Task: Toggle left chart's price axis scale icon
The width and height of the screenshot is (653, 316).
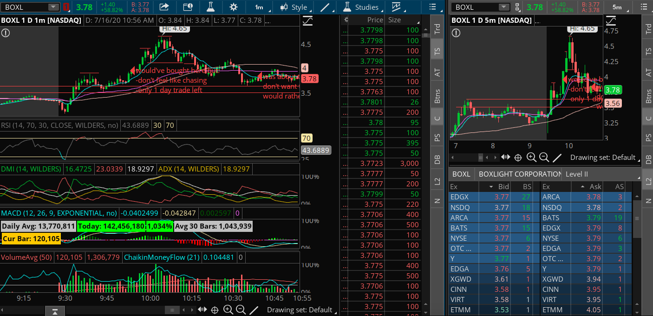Action: [307, 20]
